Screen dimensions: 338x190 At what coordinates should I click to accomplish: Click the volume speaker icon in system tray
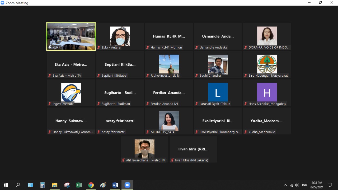pos(297,185)
